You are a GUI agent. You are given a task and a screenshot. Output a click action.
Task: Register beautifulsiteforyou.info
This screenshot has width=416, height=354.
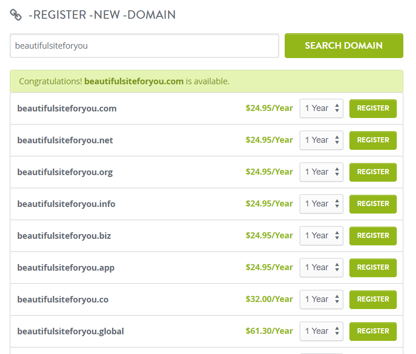(x=373, y=204)
